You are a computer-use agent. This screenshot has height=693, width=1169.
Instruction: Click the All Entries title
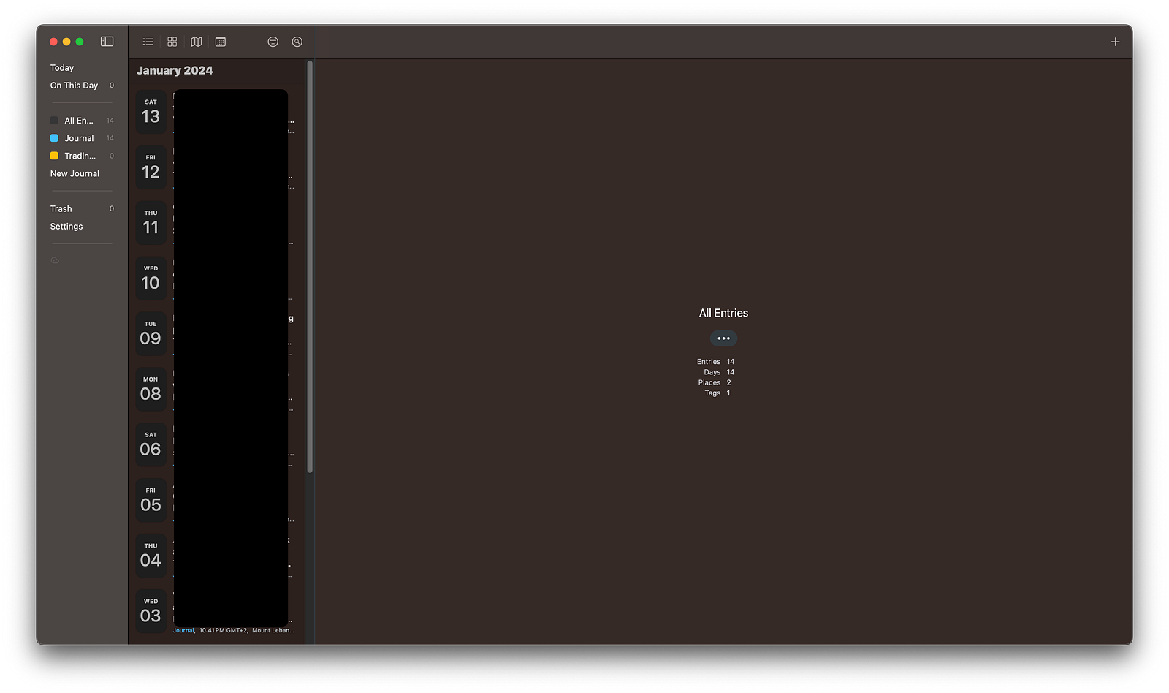click(x=723, y=313)
